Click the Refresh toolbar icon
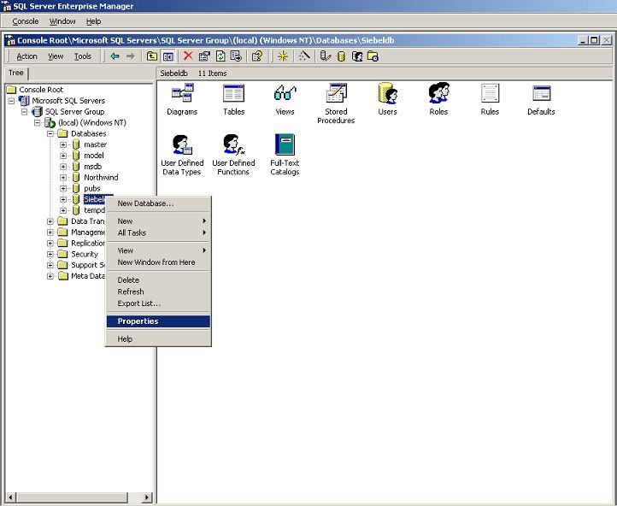This screenshot has width=617, height=506. tap(220, 56)
